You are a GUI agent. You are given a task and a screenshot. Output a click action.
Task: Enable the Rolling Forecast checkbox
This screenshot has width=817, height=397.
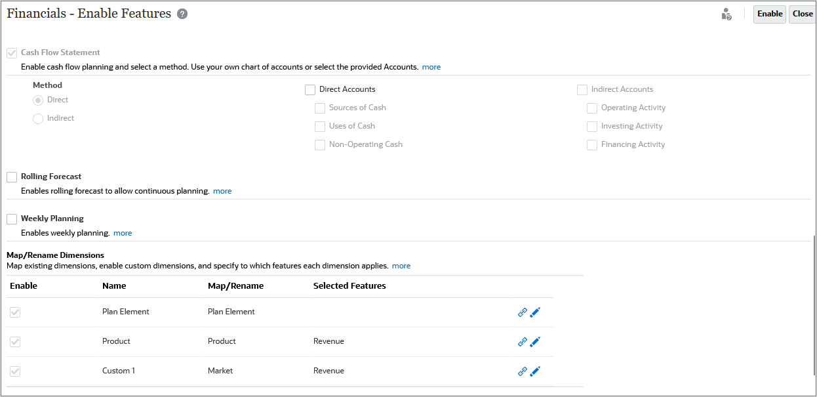11,176
